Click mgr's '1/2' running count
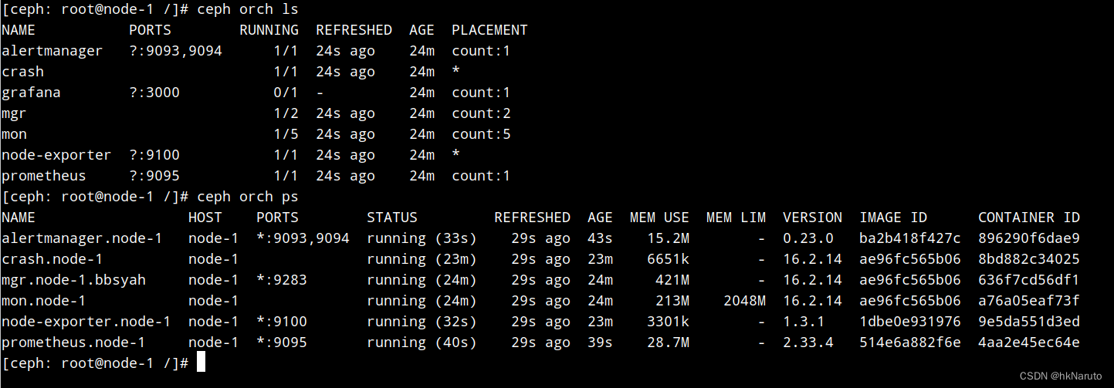This screenshot has width=1114, height=388. [286, 113]
